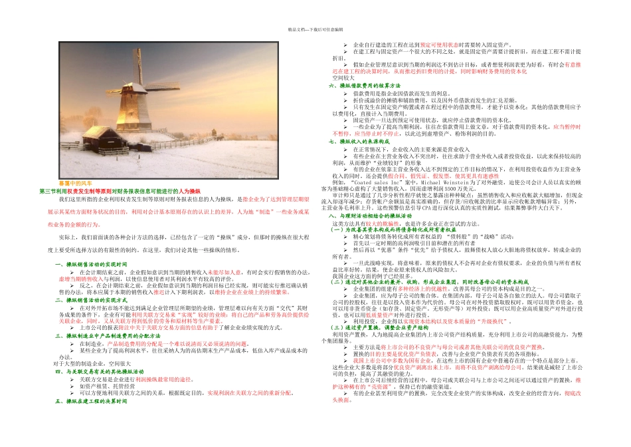Click subheading '(三) 通过资产置换, 调整企业资产结构'
Screen dimensions: 631x447
coord(379,328)
